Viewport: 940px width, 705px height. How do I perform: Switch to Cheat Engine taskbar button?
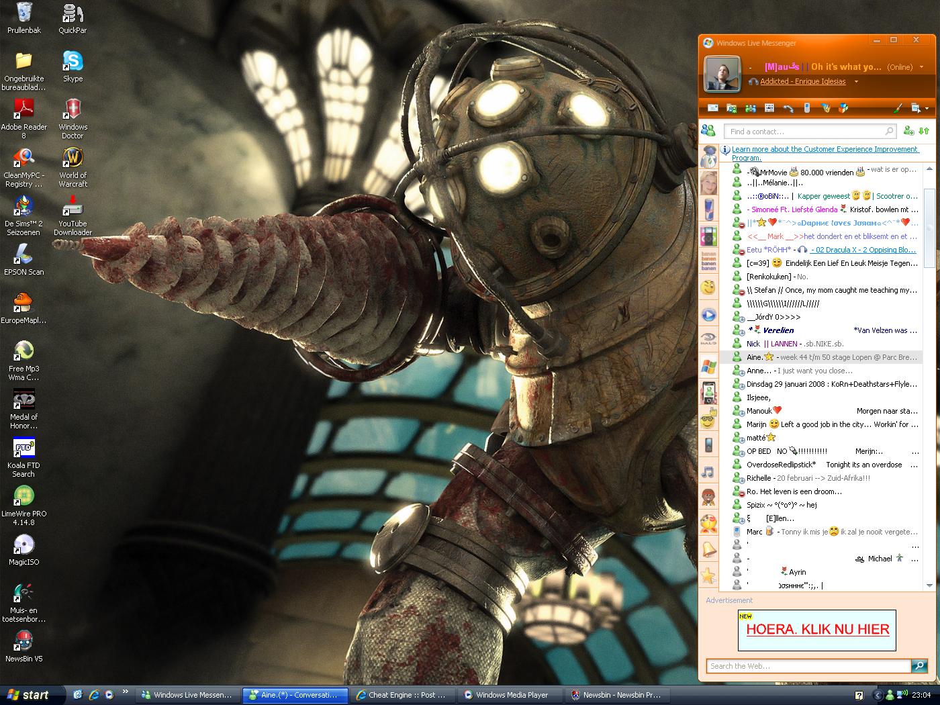403,695
